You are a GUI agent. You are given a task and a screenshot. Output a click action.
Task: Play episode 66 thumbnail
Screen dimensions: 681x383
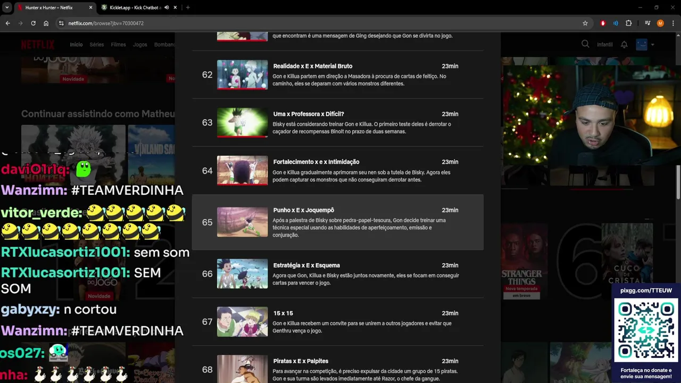[x=242, y=273]
